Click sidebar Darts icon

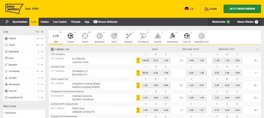coord(6,58)
